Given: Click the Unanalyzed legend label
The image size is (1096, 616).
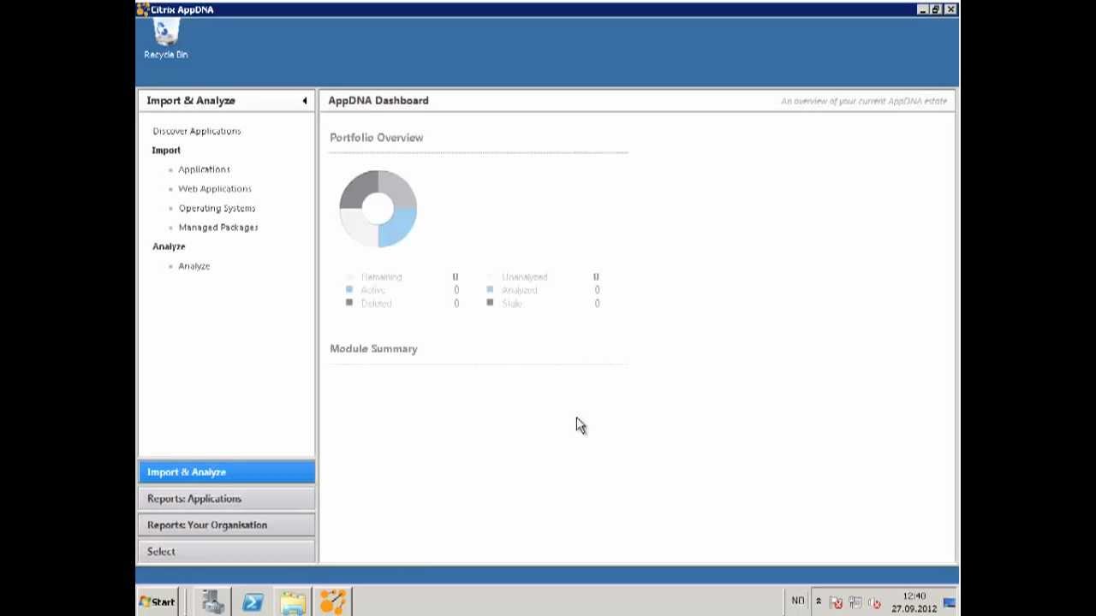Looking at the screenshot, I should tap(524, 277).
